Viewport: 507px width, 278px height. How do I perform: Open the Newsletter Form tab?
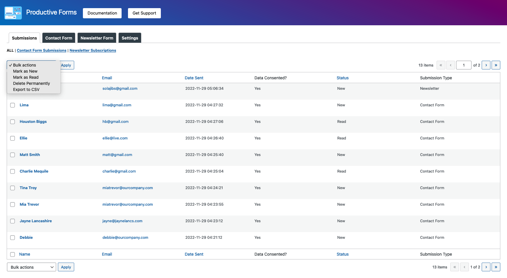click(97, 38)
